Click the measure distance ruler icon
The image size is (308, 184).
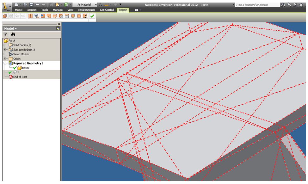coord(106,4)
